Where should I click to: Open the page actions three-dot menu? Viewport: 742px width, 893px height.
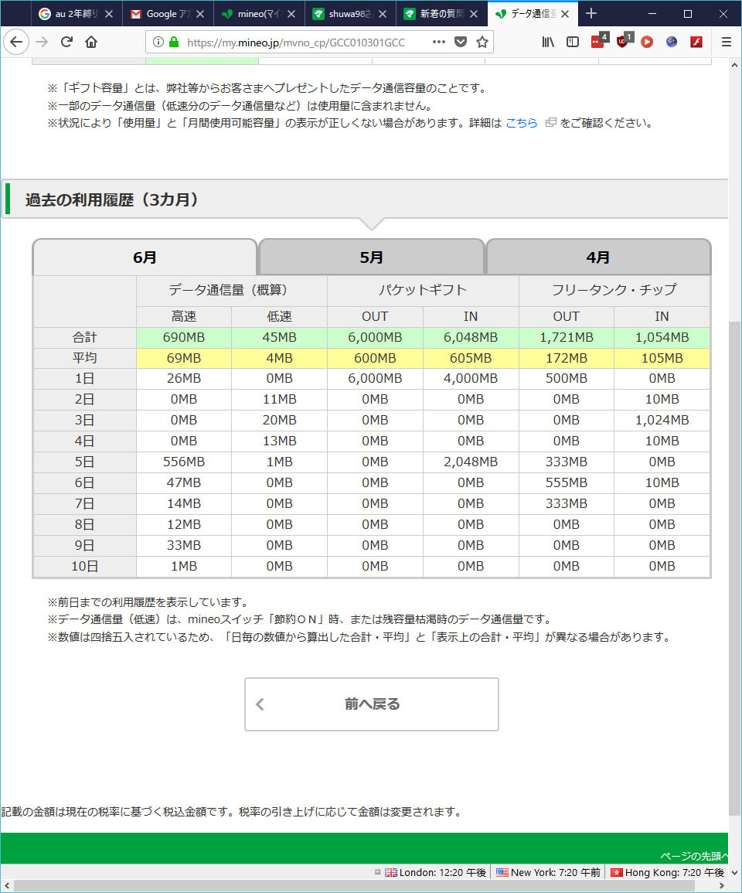(438, 42)
